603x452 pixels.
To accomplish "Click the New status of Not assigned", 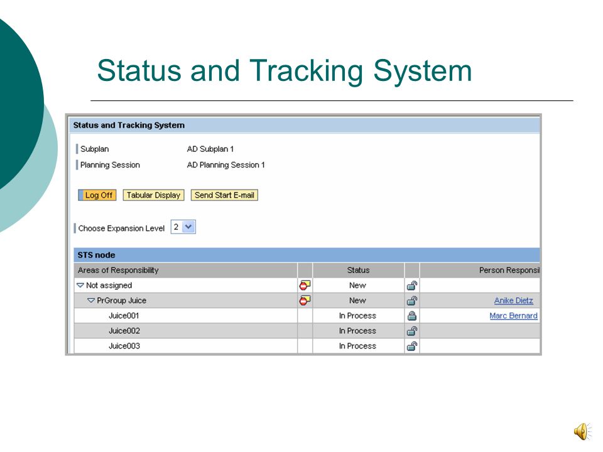I will coord(357,285).
